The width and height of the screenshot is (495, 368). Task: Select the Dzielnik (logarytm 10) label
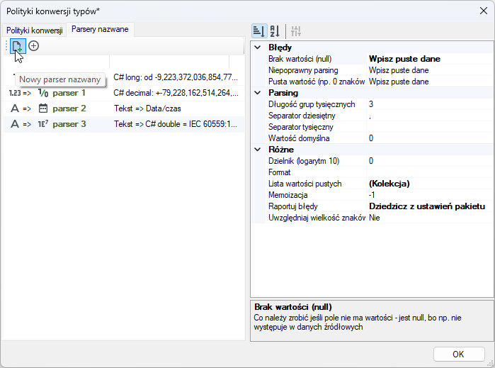(x=304, y=161)
